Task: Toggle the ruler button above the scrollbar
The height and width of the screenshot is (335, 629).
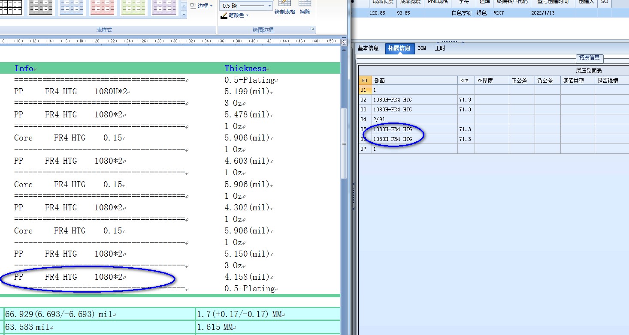Action: (343, 42)
